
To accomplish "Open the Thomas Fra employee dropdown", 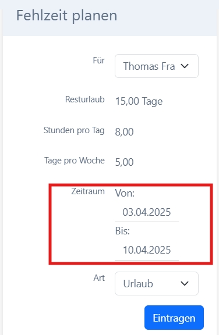I will coord(157,66).
